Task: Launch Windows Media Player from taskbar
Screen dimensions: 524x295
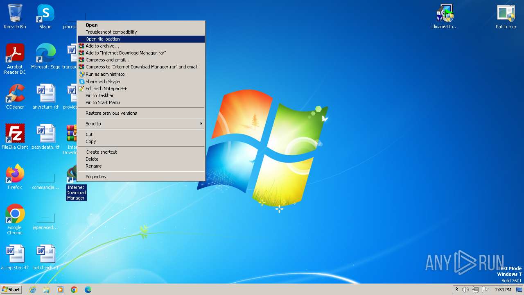Action: 60,290
